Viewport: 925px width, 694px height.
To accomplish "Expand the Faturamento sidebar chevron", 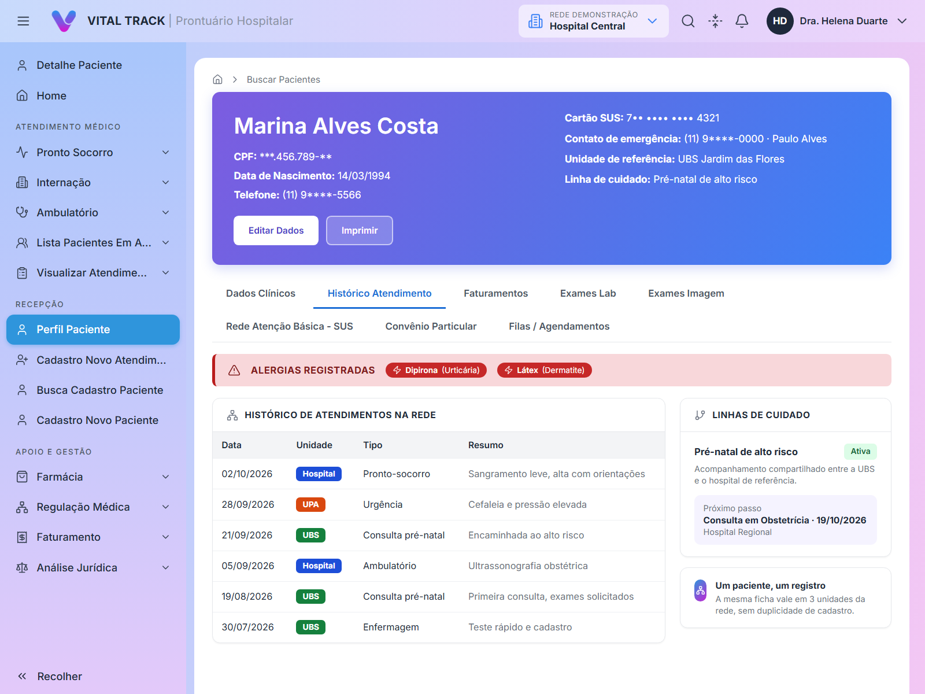I will pyautogui.click(x=166, y=537).
